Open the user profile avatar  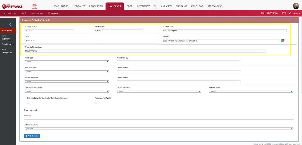point(296,6)
